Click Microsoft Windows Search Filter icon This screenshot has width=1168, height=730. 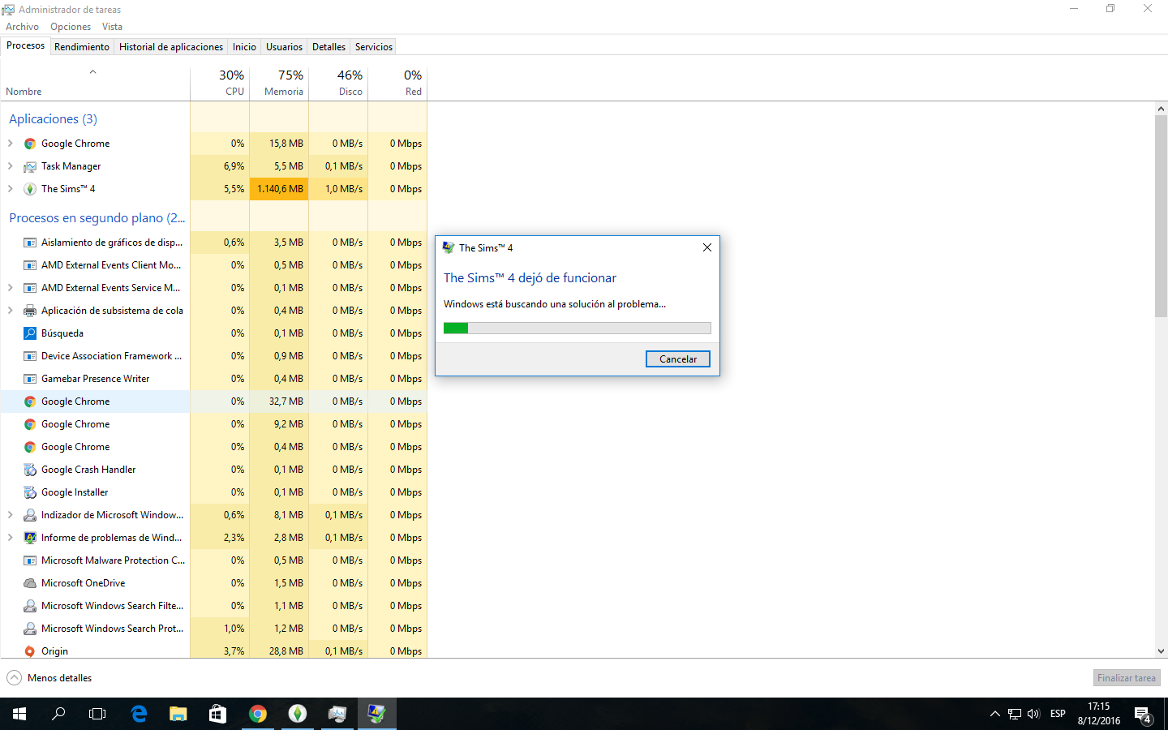(30, 606)
